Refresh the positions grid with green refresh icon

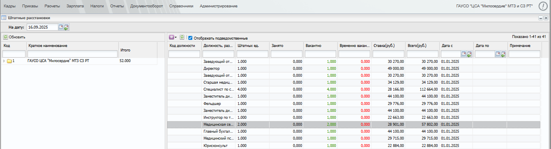pyautogui.click(x=182, y=37)
